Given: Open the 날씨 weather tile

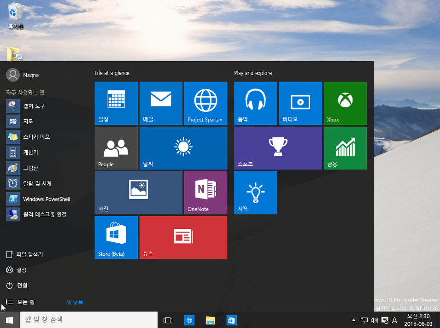Looking at the screenshot, I should (x=183, y=148).
